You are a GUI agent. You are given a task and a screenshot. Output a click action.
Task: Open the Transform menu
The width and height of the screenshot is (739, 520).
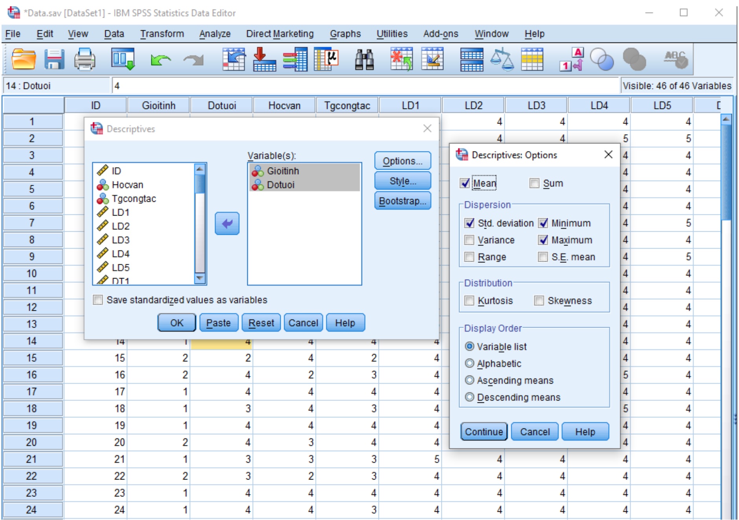point(162,34)
